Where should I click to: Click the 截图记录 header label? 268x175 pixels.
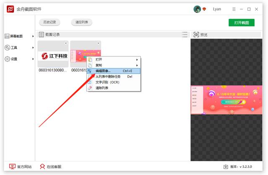click(x=52, y=35)
